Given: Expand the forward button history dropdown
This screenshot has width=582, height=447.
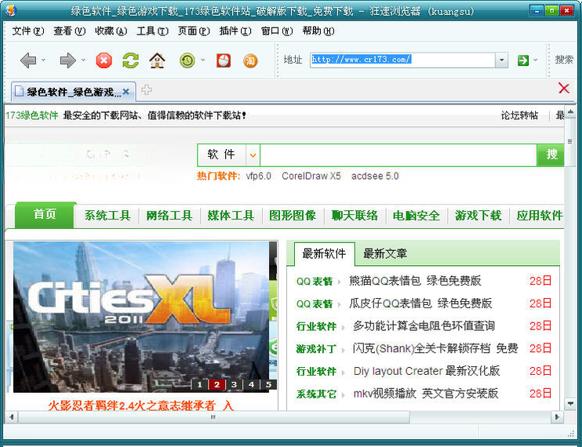Looking at the screenshot, I should [x=83, y=60].
